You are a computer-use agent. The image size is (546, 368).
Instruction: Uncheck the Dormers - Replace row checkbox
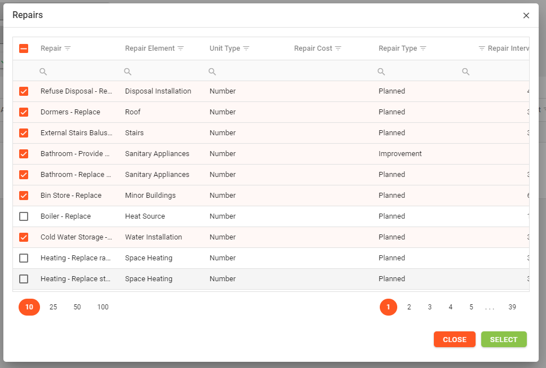24,112
